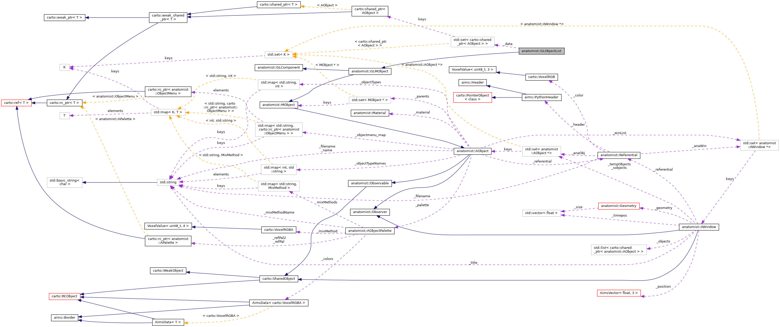Click the std::string node

coord(168,182)
